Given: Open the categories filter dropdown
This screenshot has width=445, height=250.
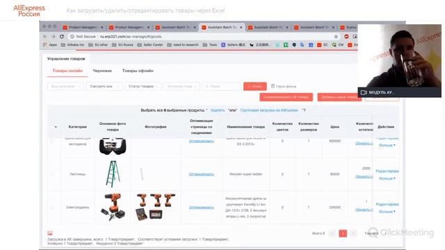Looking at the screenshot, I should (65, 86).
